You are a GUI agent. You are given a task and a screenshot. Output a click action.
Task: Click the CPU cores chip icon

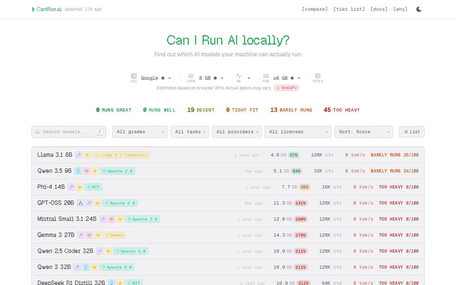318,76
